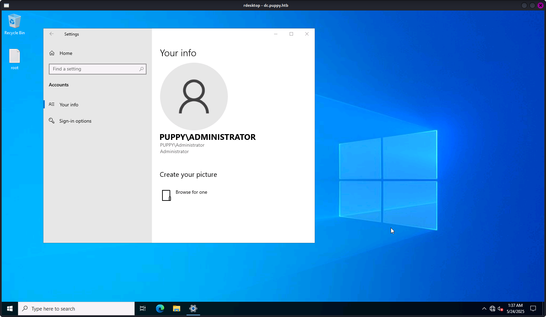Click the taskbar search box
This screenshot has width=546, height=317.
[76, 309]
